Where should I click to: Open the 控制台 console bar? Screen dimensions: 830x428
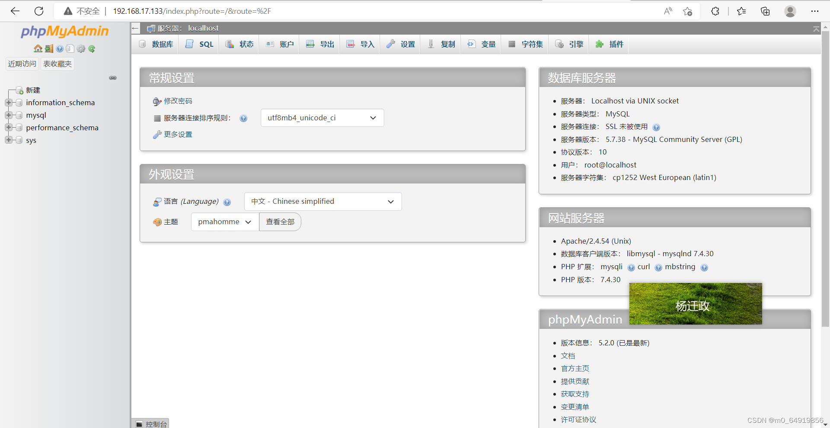150,424
